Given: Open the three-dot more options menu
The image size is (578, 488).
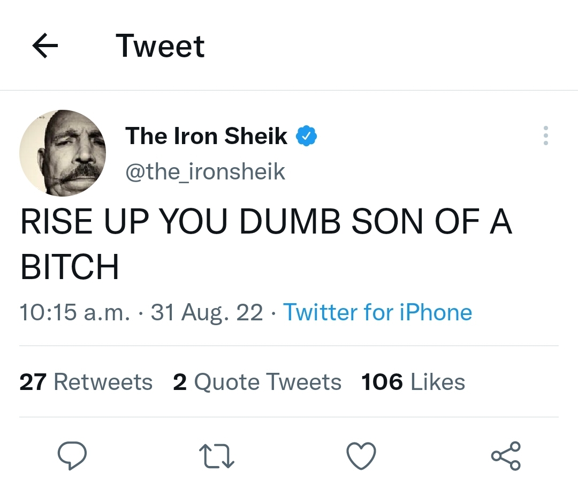Looking at the screenshot, I should point(545,136).
